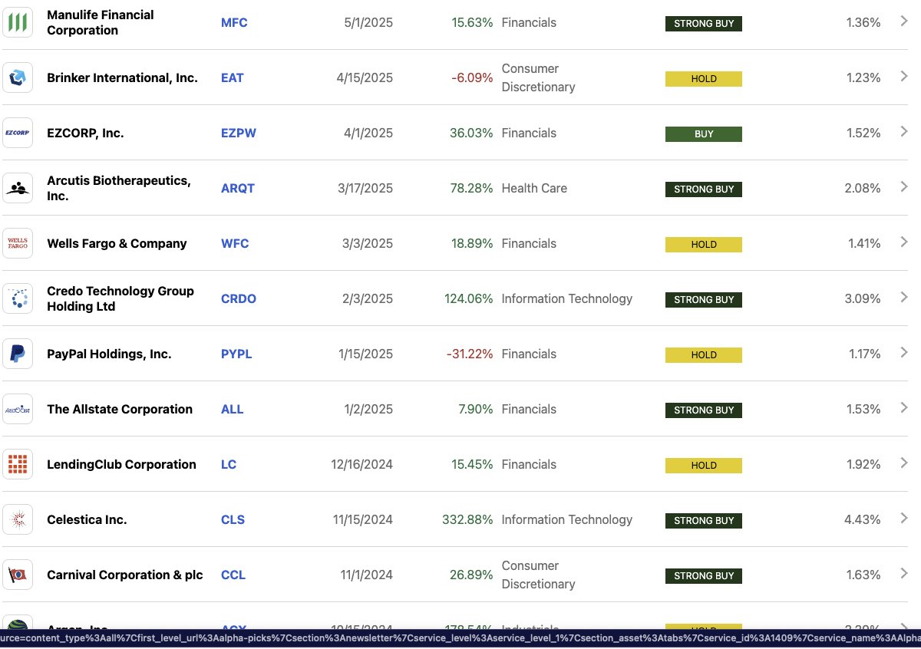Expand the EZCORP row chevron
The image size is (921, 649).
(x=904, y=132)
